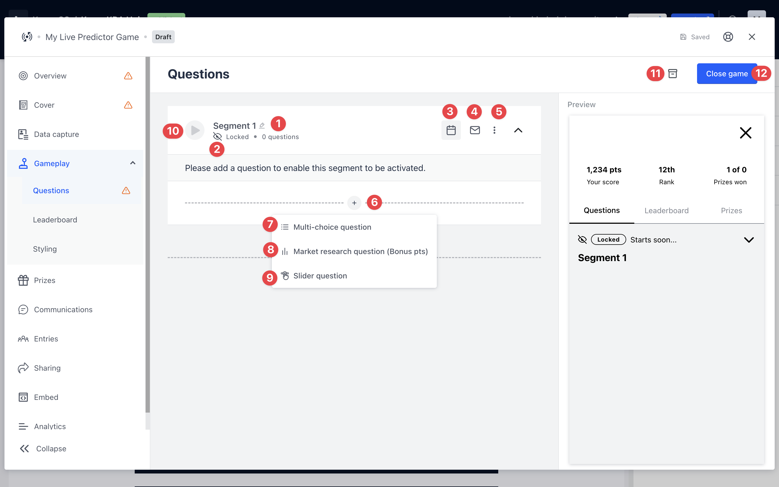This screenshot has height=487, width=779.
Task: Collapse the sidebar navigation
Action: click(42, 449)
